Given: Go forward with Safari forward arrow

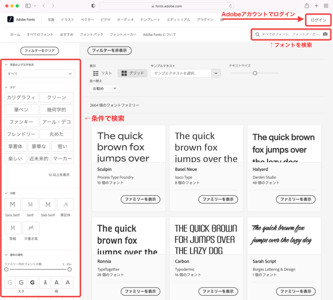Looking at the screenshot, I should 53,6.
